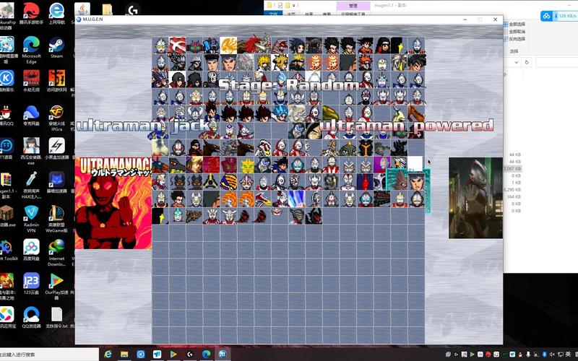578x361 pixels.
Task: Open File Explorer from the taskbar
Action: click(x=124, y=355)
